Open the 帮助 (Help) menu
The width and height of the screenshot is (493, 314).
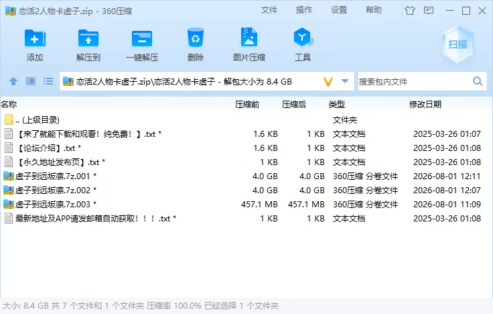[374, 10]
